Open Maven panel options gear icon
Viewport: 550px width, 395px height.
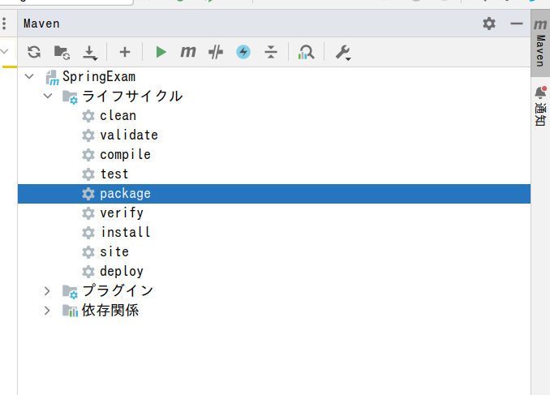488,24
